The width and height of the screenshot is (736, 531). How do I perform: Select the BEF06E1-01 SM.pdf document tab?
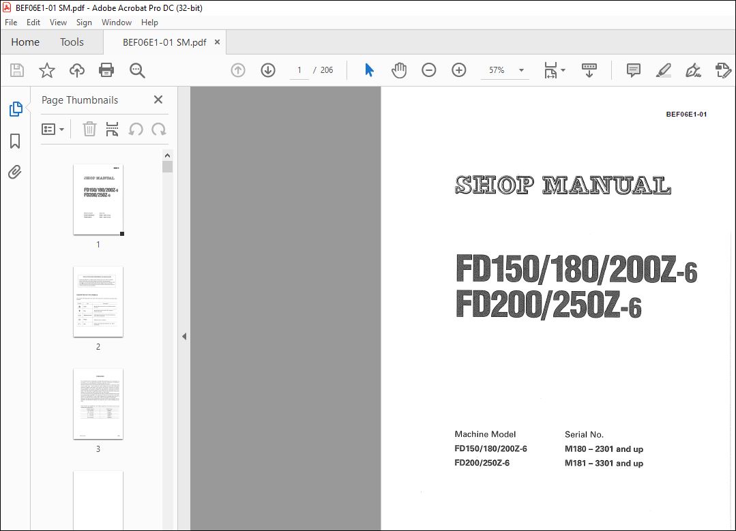[164, 42]
